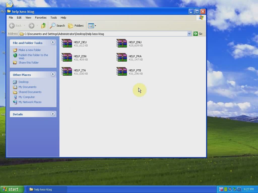258x193 pixels.
Task: Open My Network Places link
Action: coord(30,102)
